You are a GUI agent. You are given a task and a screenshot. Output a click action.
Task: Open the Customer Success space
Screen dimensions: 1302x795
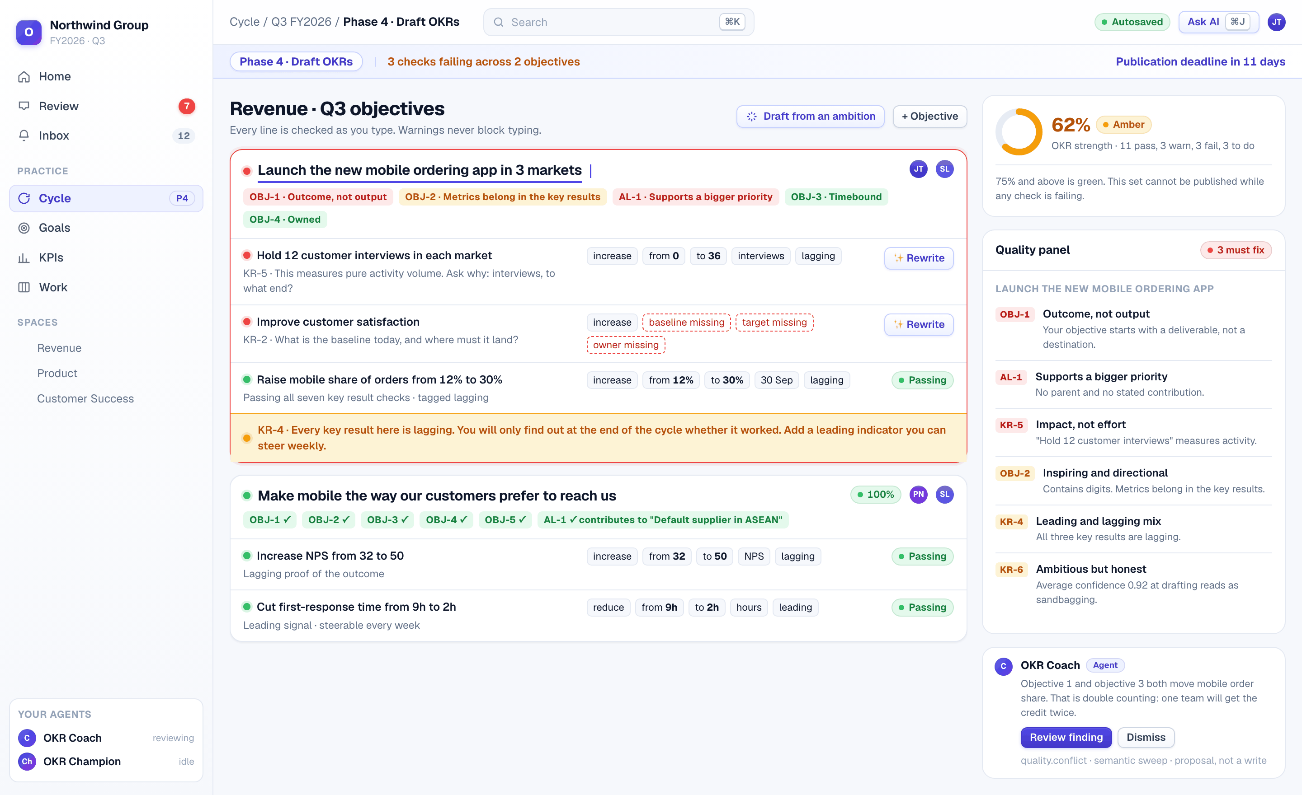pos(85,398)
